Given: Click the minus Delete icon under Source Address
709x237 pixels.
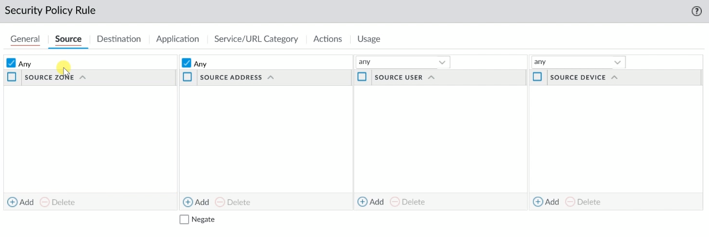Looking at the screenshot, I should tap(220, 202).
